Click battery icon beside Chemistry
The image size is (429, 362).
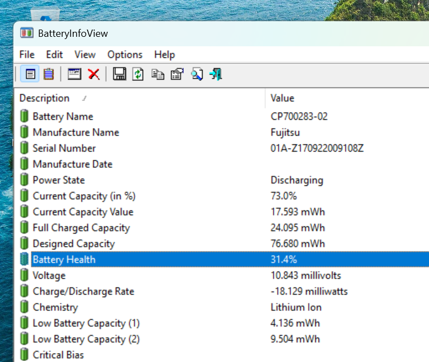25,307
